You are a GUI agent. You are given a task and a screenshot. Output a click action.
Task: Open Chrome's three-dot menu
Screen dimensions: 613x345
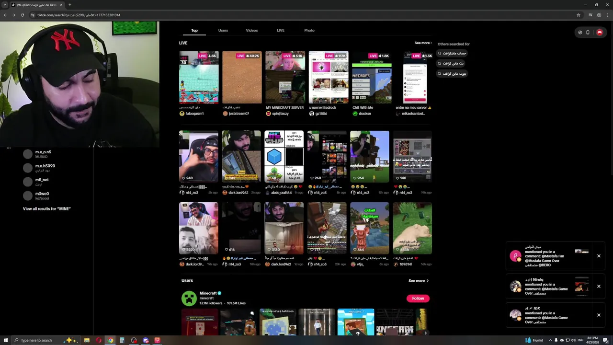point(607,15)
